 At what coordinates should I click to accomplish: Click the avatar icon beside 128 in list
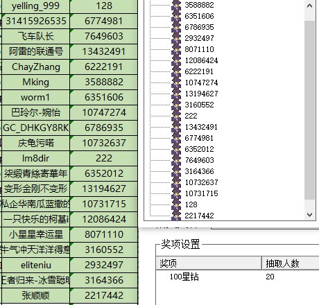tap(176, 204)
